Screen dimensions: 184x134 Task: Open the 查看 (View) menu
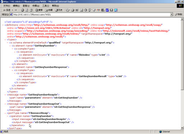click(26, 6)
